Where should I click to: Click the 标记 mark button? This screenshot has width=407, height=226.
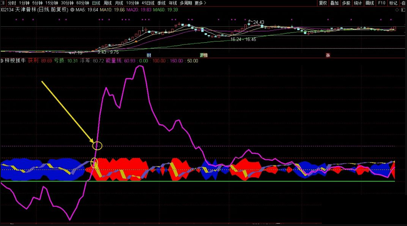point(393,3)
